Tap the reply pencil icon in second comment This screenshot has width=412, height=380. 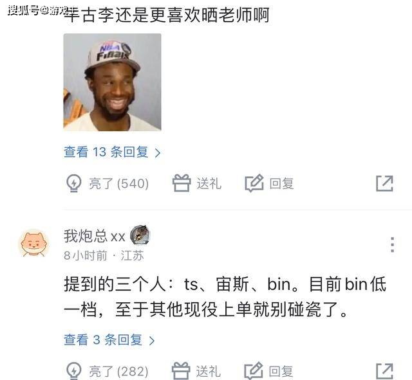[x=253, y=371]
